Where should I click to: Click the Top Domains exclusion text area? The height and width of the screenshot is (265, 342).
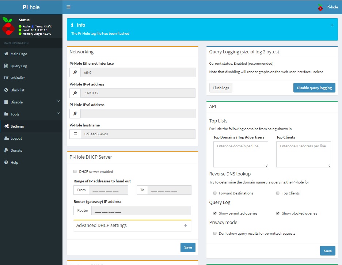click(240, 154)
